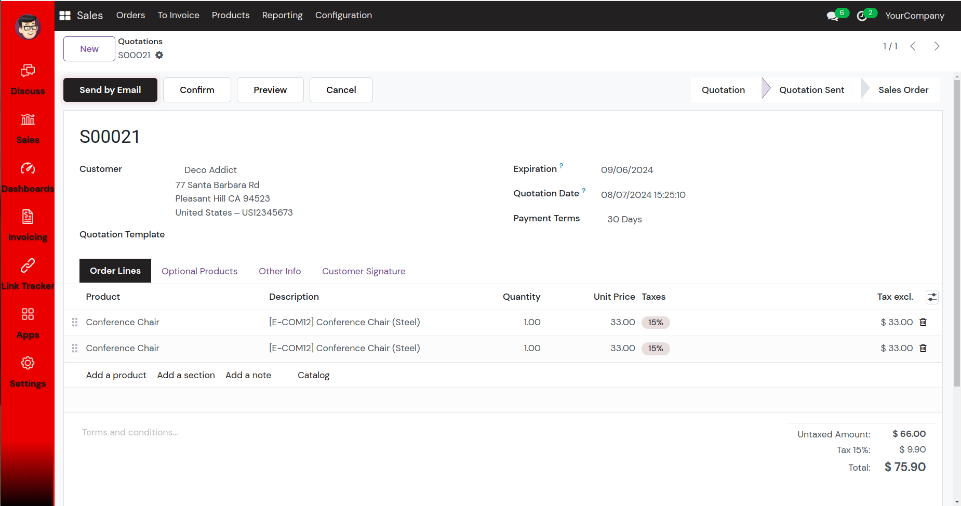
Task: Delete the first Conference Chair line
Action: pos(923,322)
